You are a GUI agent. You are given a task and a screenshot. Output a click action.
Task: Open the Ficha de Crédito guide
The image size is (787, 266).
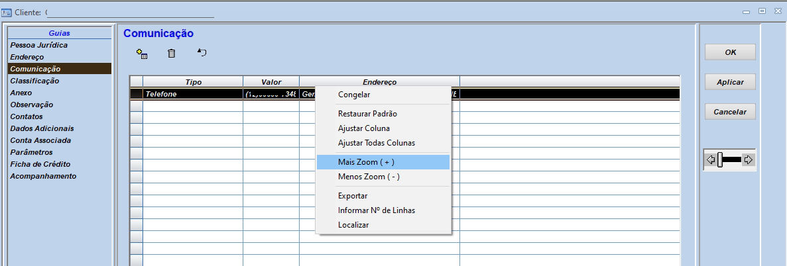pos(40,164)
